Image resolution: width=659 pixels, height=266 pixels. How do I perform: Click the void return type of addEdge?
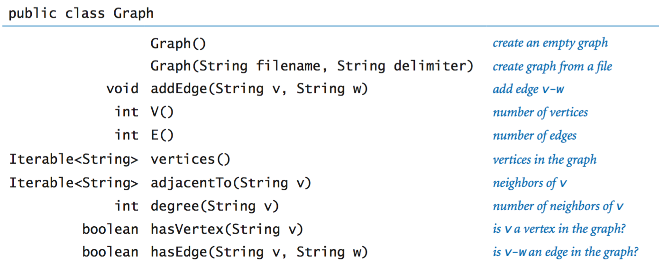[122, 89]
